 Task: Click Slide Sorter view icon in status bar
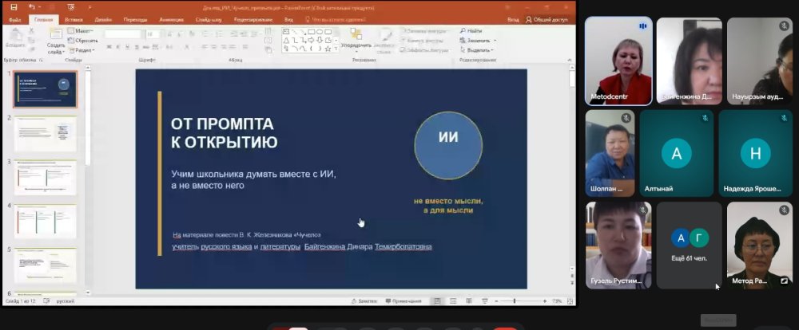[x=453, y=301]
